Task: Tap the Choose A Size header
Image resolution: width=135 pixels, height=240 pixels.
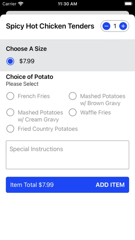Action: click(26, 49)
